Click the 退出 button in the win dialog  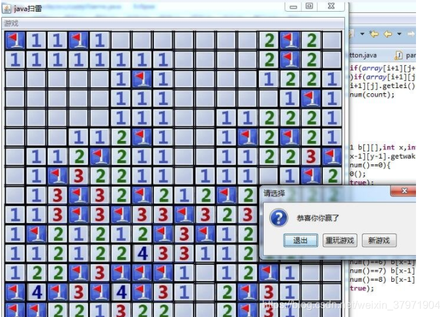tap(301, 241)
